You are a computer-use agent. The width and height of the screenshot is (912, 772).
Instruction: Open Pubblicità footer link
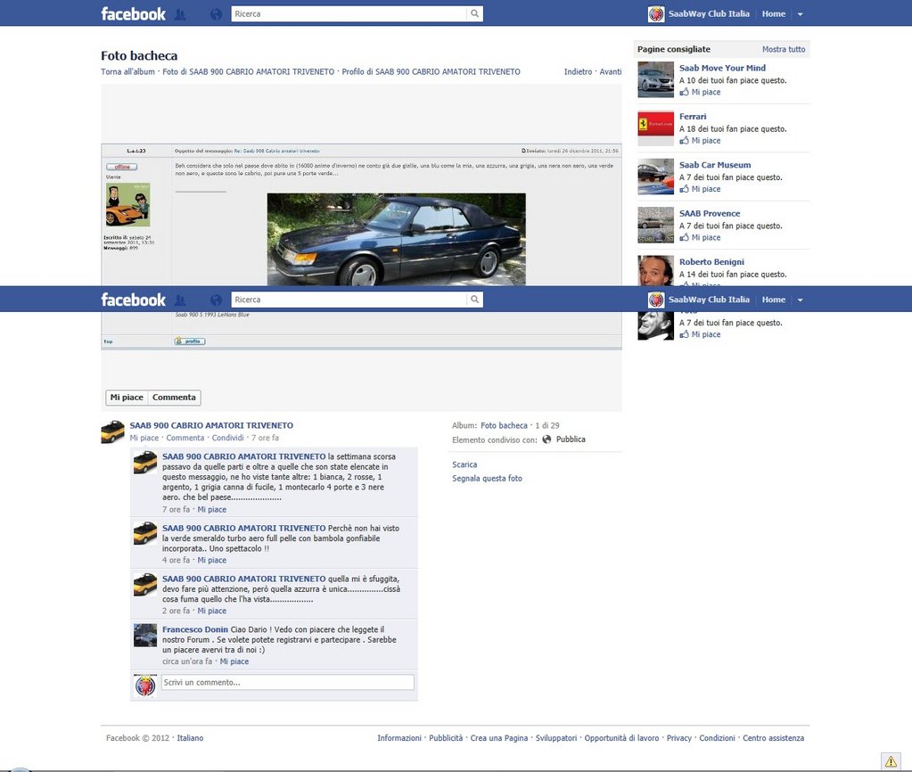(x=446, y=737)
